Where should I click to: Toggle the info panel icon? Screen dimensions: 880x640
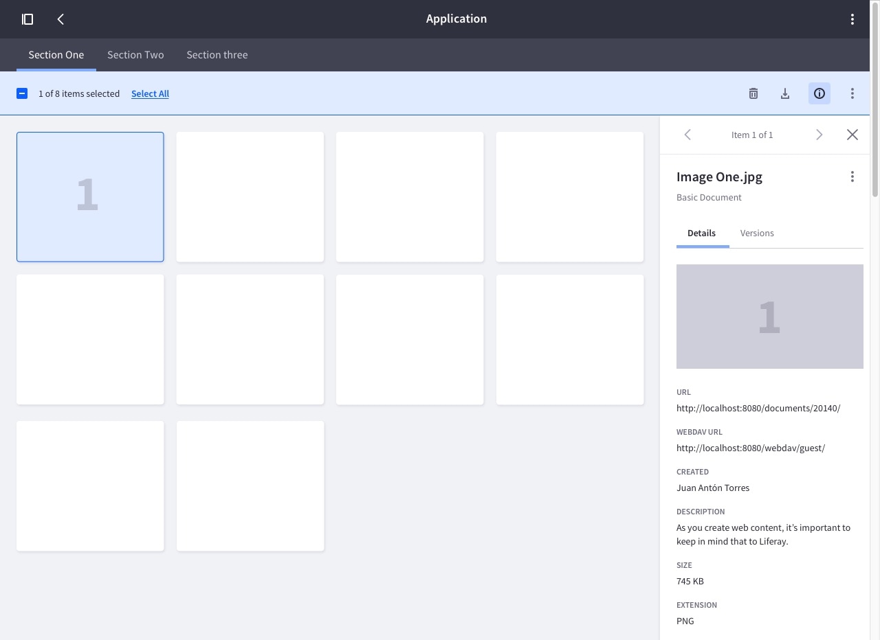pos(819,93)
